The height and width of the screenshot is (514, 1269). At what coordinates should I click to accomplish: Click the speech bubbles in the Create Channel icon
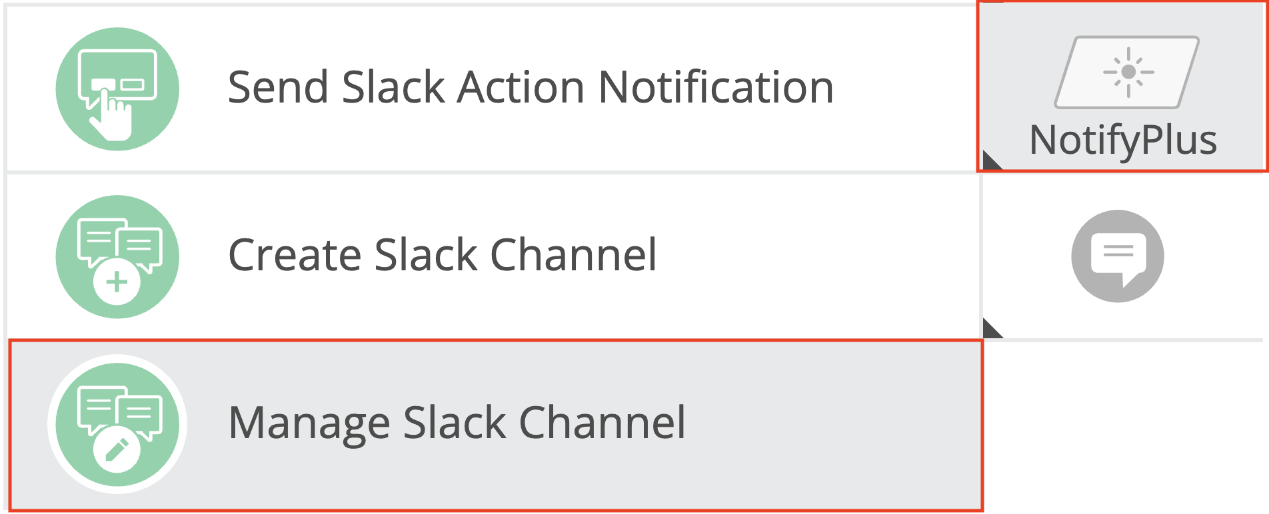point(120,241)
